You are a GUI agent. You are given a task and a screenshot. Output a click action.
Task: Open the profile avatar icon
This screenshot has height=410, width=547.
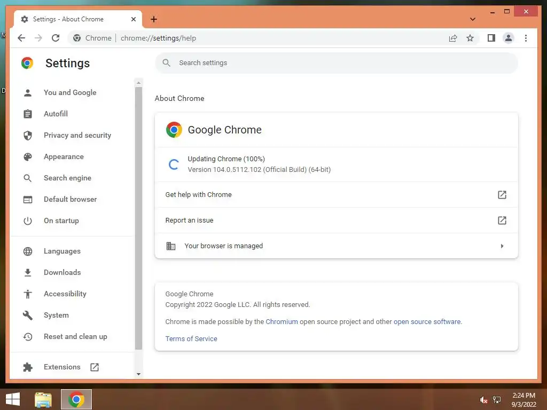[x=509, y=38]
